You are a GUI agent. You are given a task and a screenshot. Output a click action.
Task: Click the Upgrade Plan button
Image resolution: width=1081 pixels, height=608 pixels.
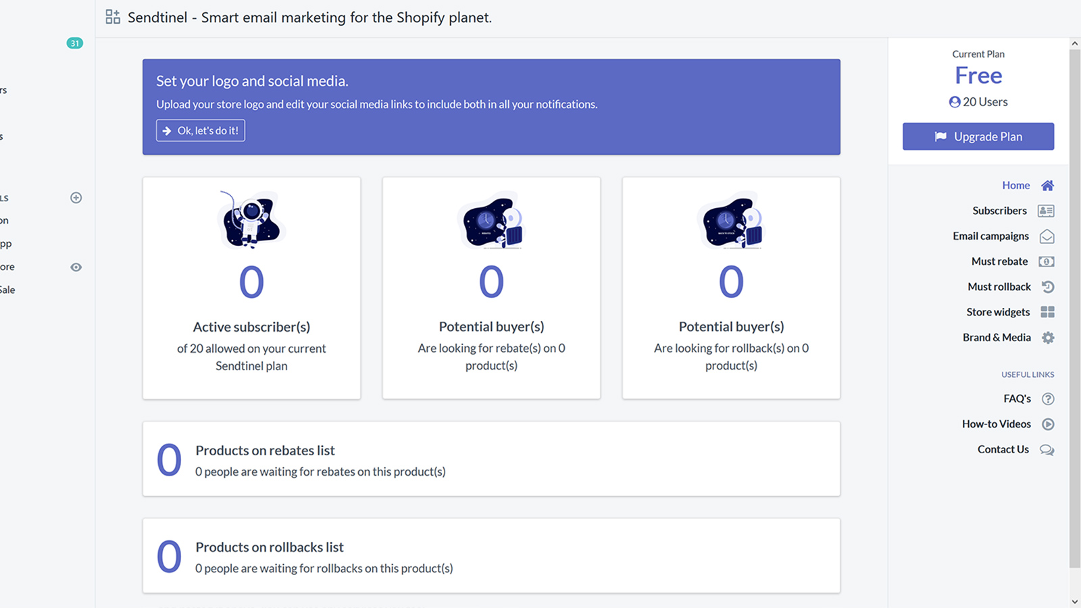(x=978, y=136)
